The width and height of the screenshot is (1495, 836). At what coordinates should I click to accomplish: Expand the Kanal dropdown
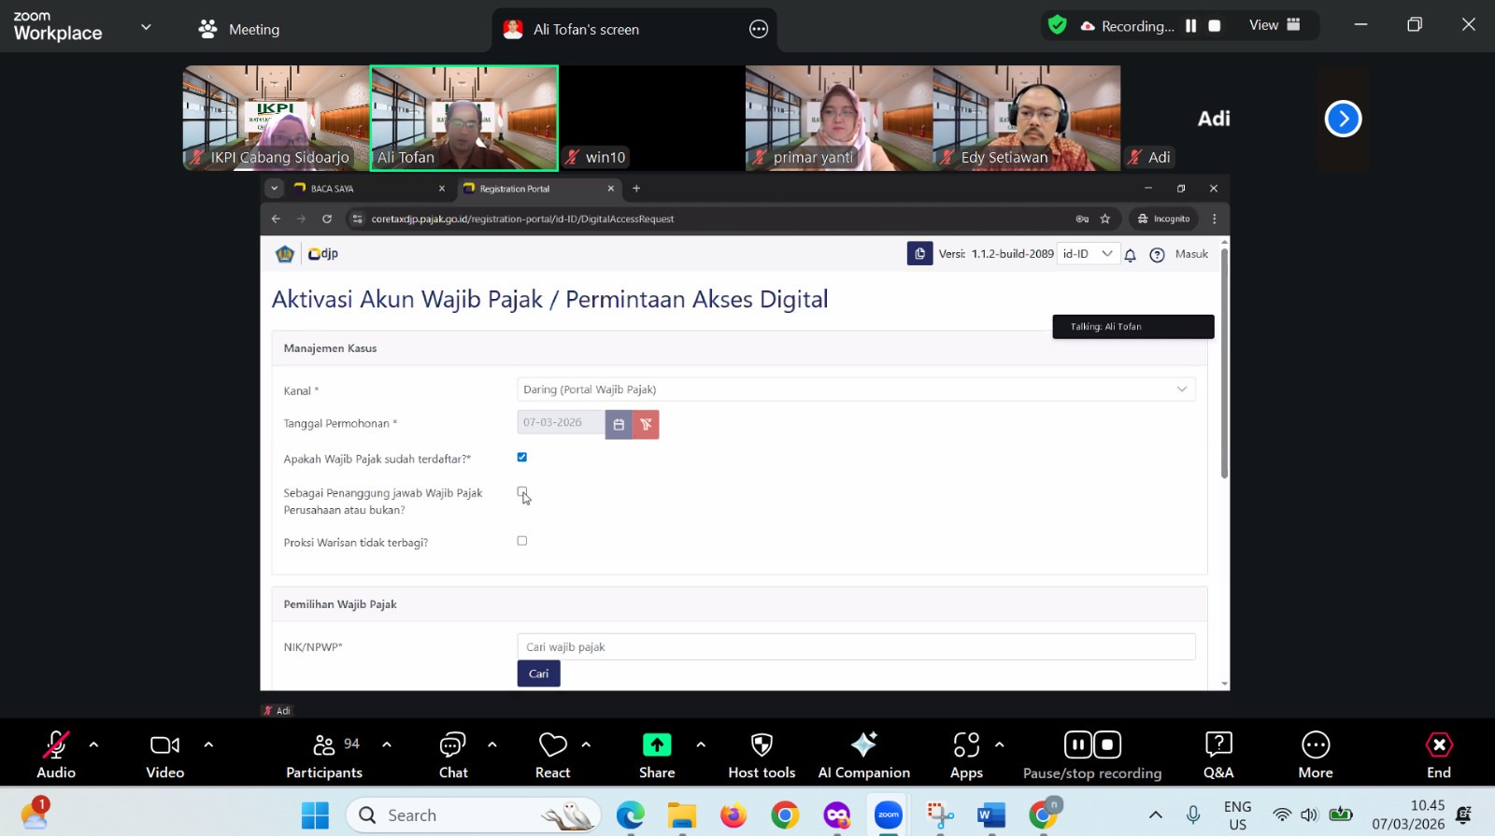855,390
